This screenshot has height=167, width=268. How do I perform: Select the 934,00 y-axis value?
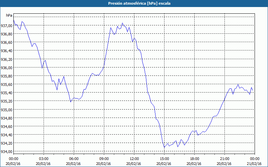click(6, 152)
